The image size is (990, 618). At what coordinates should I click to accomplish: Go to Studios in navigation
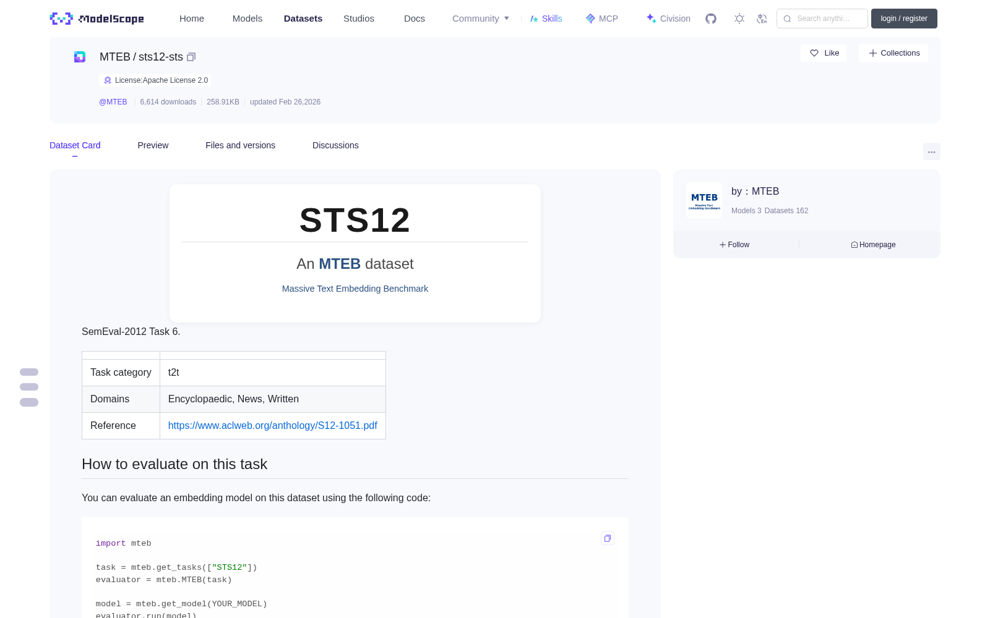359,19
